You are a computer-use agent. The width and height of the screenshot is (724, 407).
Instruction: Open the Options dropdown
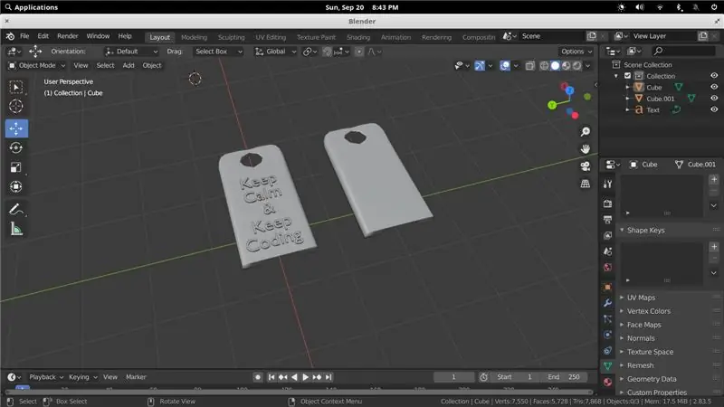576,52
